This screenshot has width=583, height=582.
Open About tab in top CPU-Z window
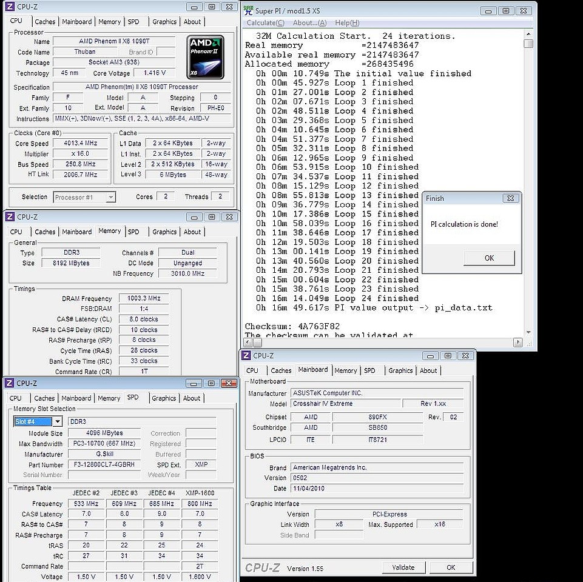click(x=192, y=22)
